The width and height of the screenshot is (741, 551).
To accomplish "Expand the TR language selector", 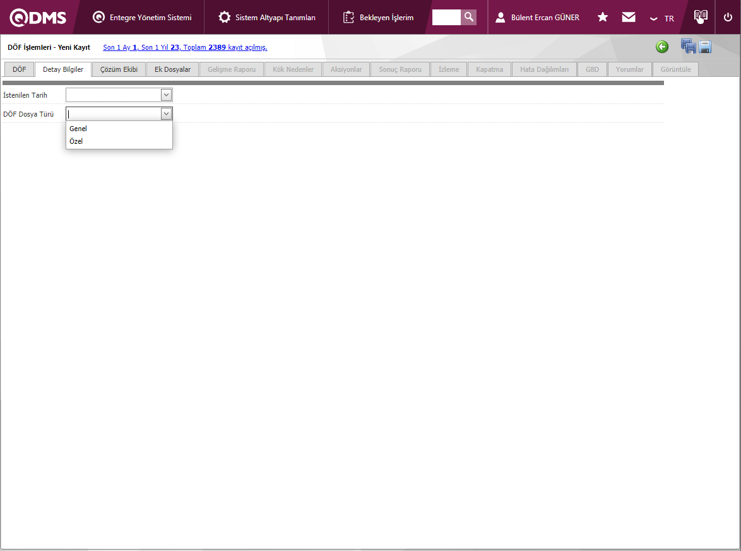I will (x=662, y=18).
